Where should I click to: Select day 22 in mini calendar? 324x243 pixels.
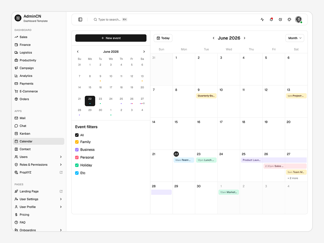click(90, 101)
